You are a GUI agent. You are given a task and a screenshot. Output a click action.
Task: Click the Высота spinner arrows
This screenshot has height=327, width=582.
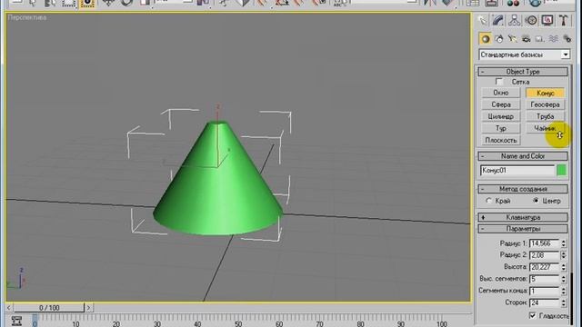[x=564, y=267]
